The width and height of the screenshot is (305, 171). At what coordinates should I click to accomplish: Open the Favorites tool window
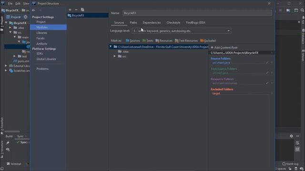coord(2,126)
